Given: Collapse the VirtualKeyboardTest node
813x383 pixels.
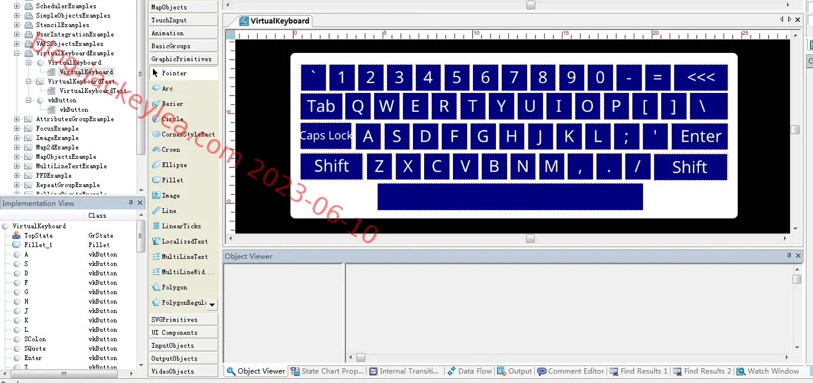Looking at the screenshot, I should click(29, 81).
